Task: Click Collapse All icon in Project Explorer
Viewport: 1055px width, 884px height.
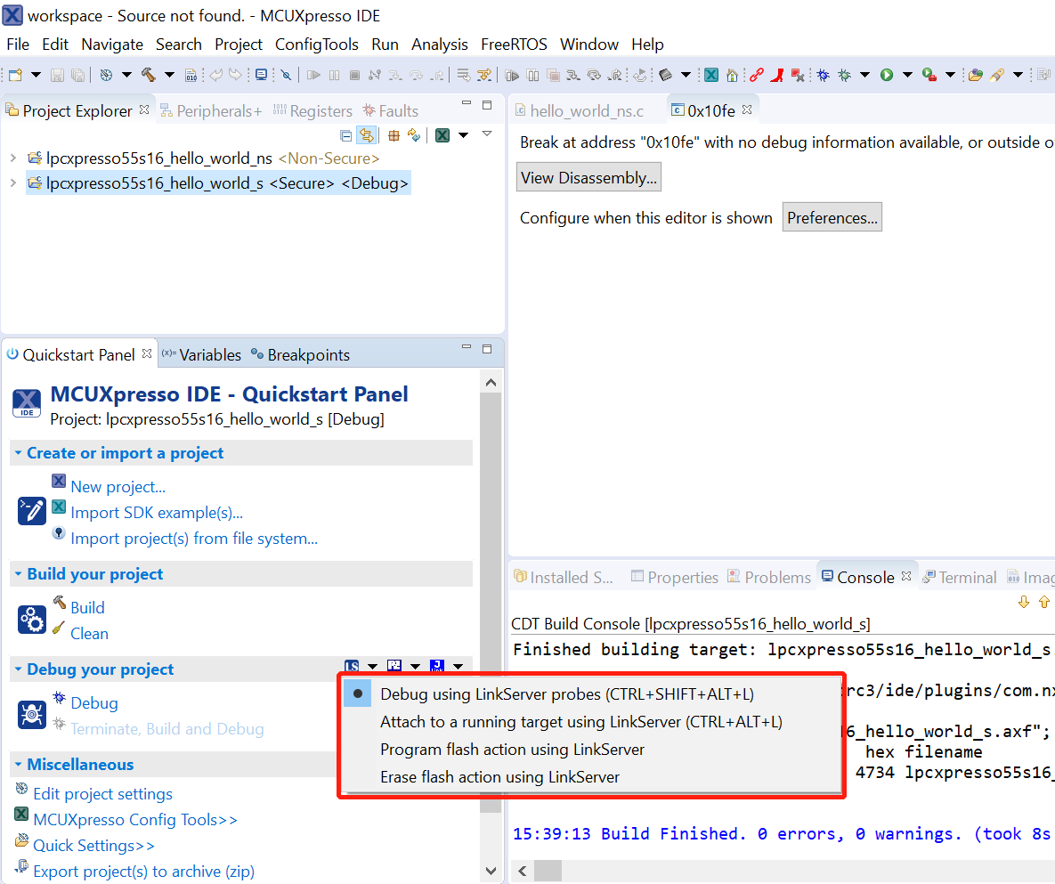Action: pyautogui.click(x=346, y=135)
